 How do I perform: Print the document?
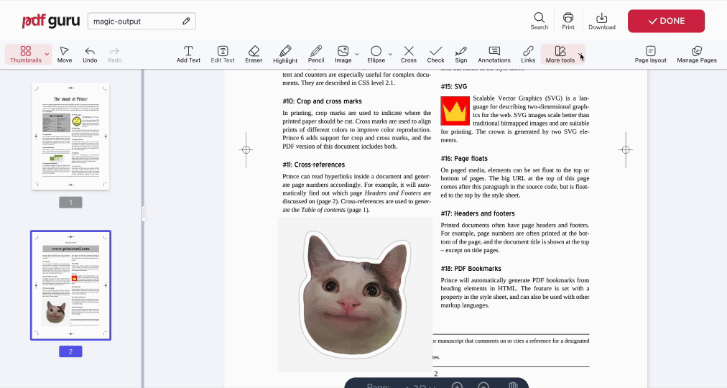568,21
